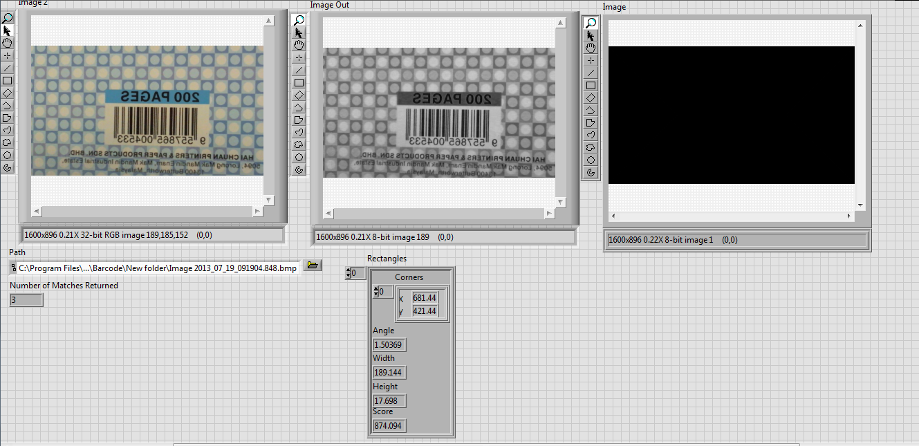Click the Score value 874.094
919x446 pixels.
(389, 426)
